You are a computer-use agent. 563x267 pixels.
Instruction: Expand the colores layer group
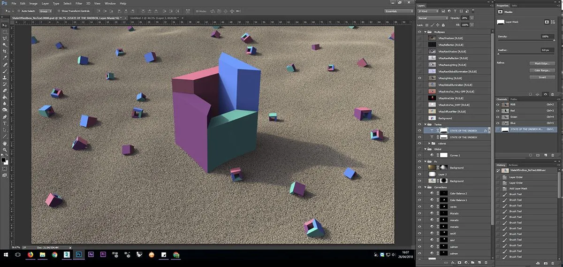click(429, 143)
